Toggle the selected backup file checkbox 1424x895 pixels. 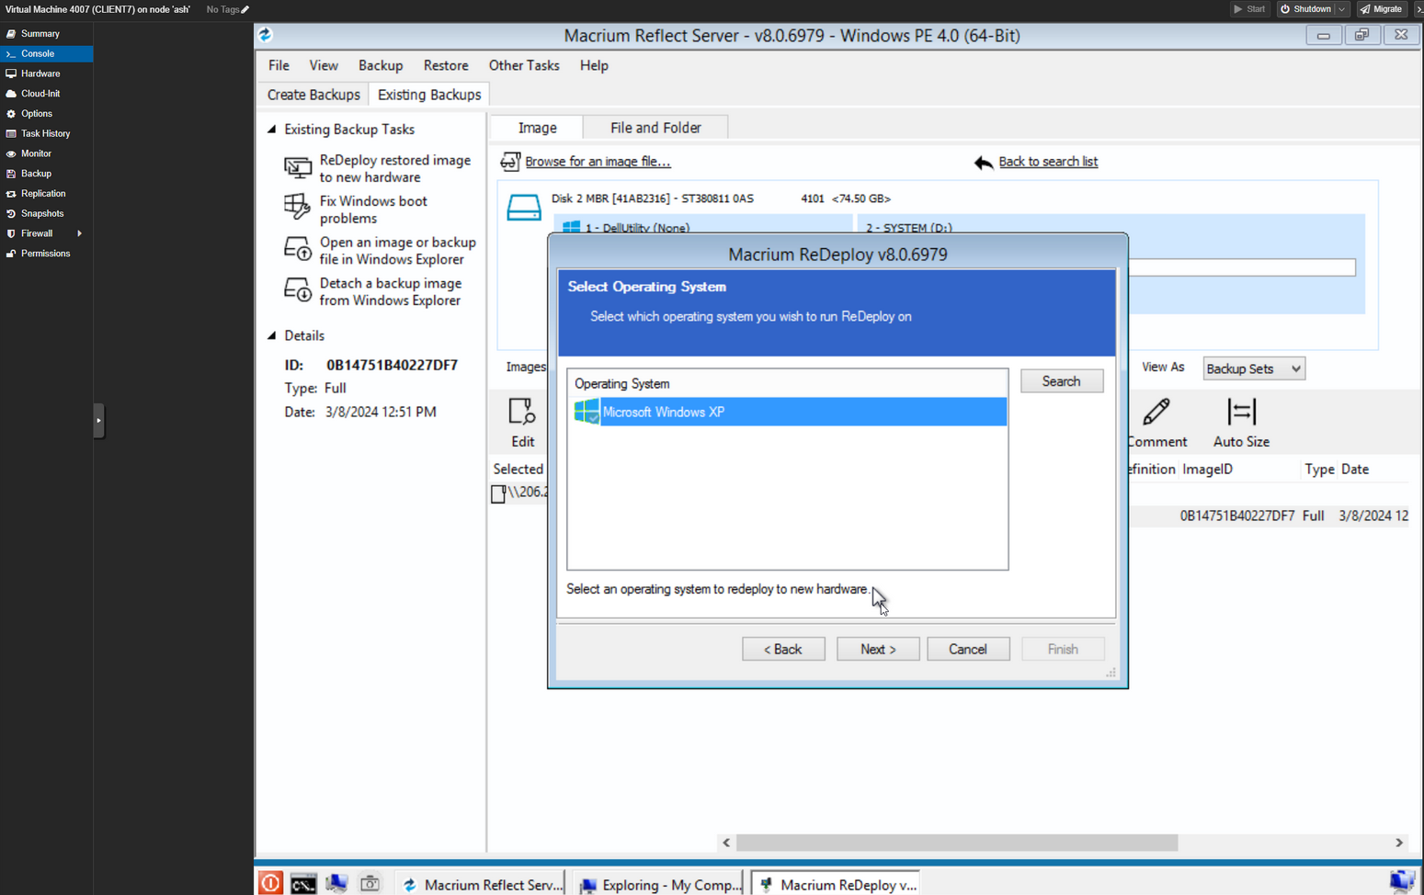[498, 494]
